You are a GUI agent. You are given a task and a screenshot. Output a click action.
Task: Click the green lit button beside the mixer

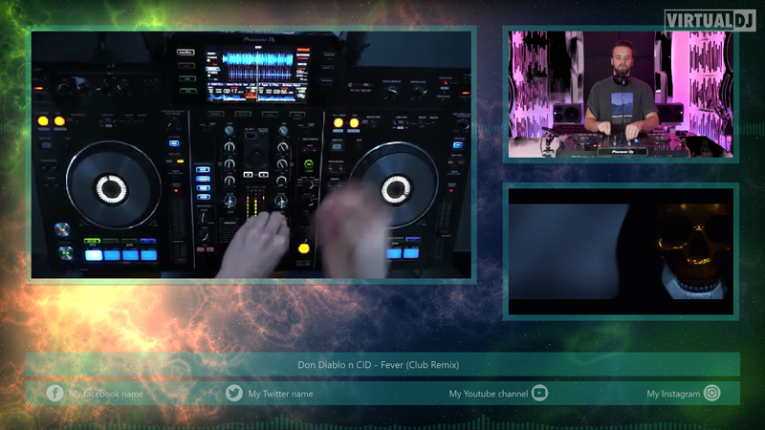[x=308, y=164]
